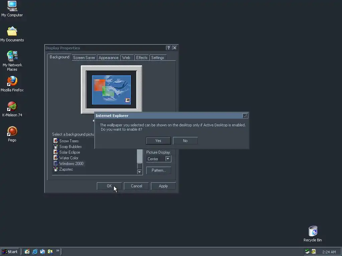Click the Snow Trees file icon
342x256 pixels.
(56, 141)
